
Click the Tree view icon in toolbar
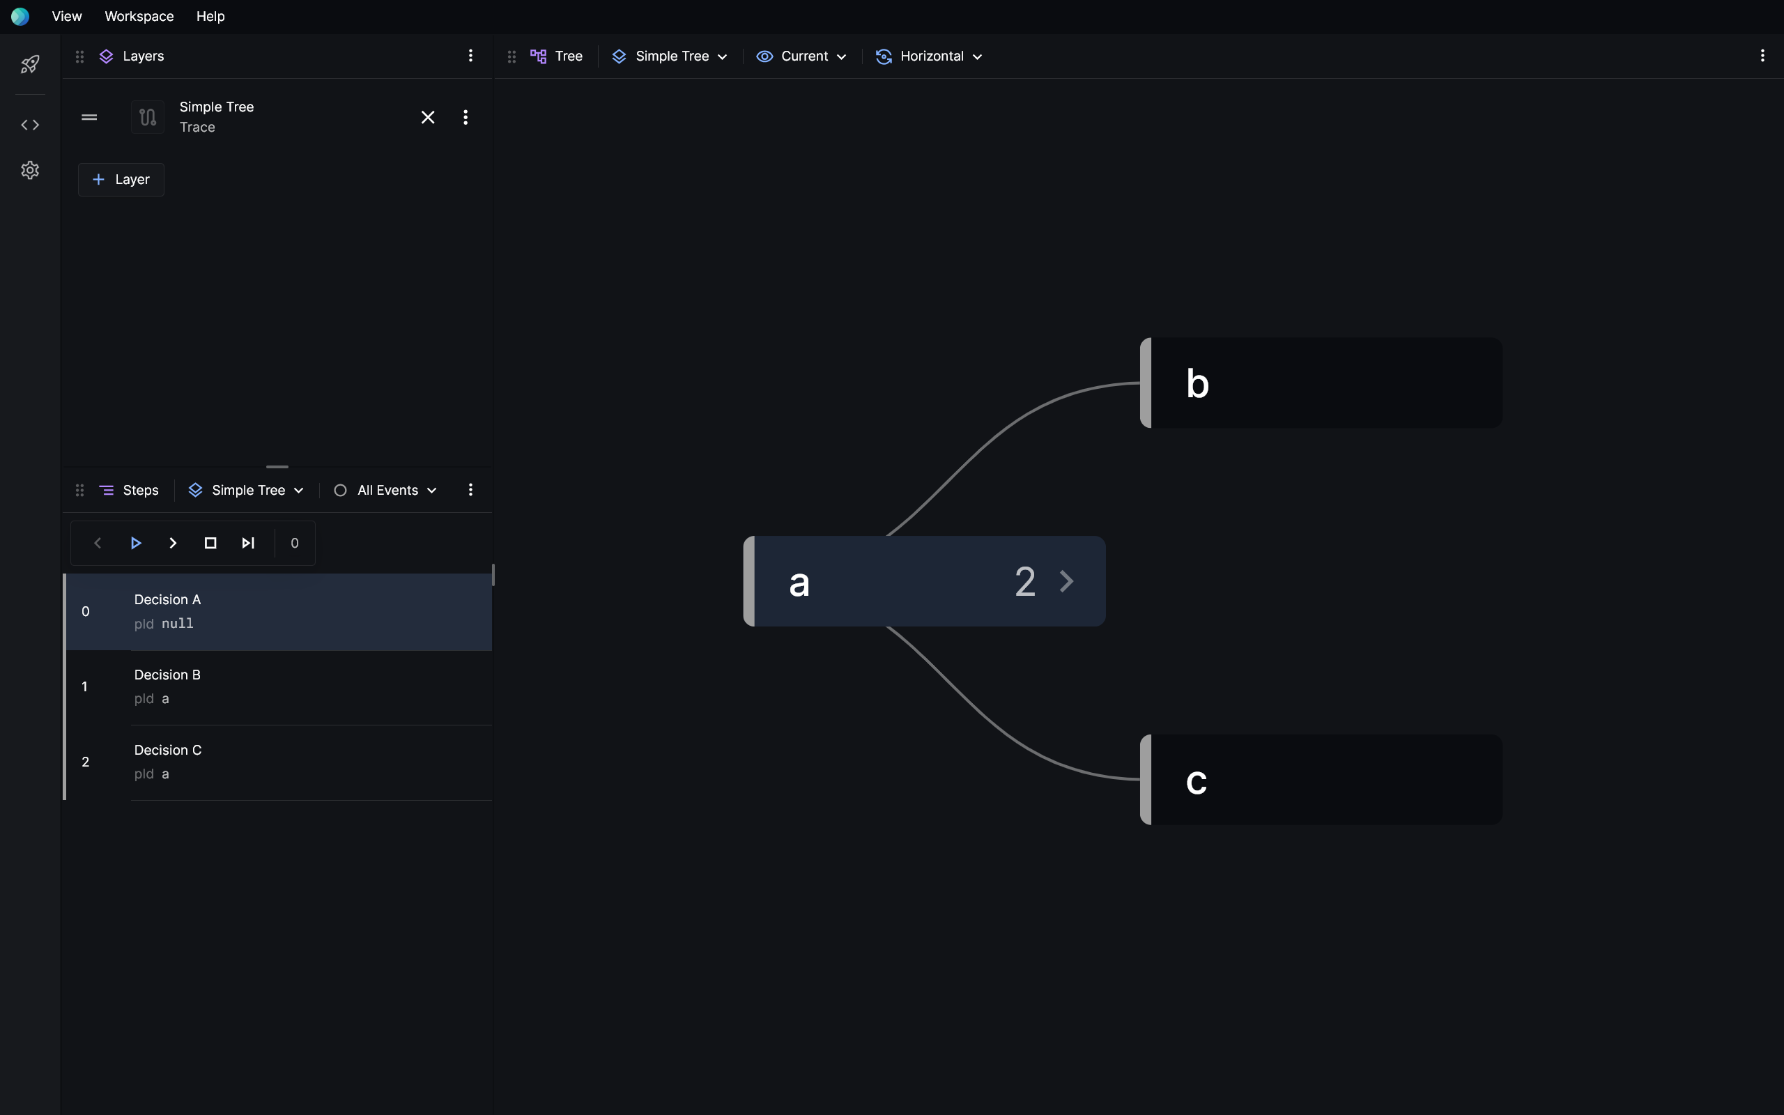pos(537,56)
